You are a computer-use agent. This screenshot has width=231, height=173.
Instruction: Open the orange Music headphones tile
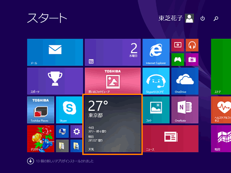pos(192,45)
